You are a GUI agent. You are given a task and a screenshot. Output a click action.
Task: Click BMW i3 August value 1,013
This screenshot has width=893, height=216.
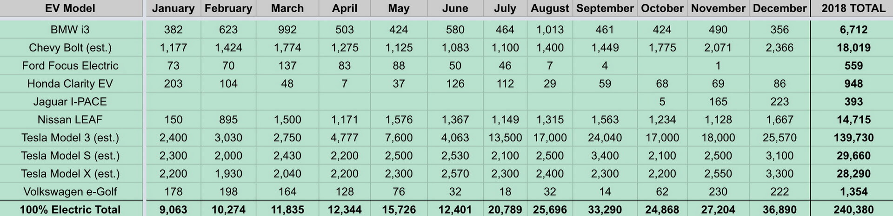pyautogui.click(x=550, y=30)
